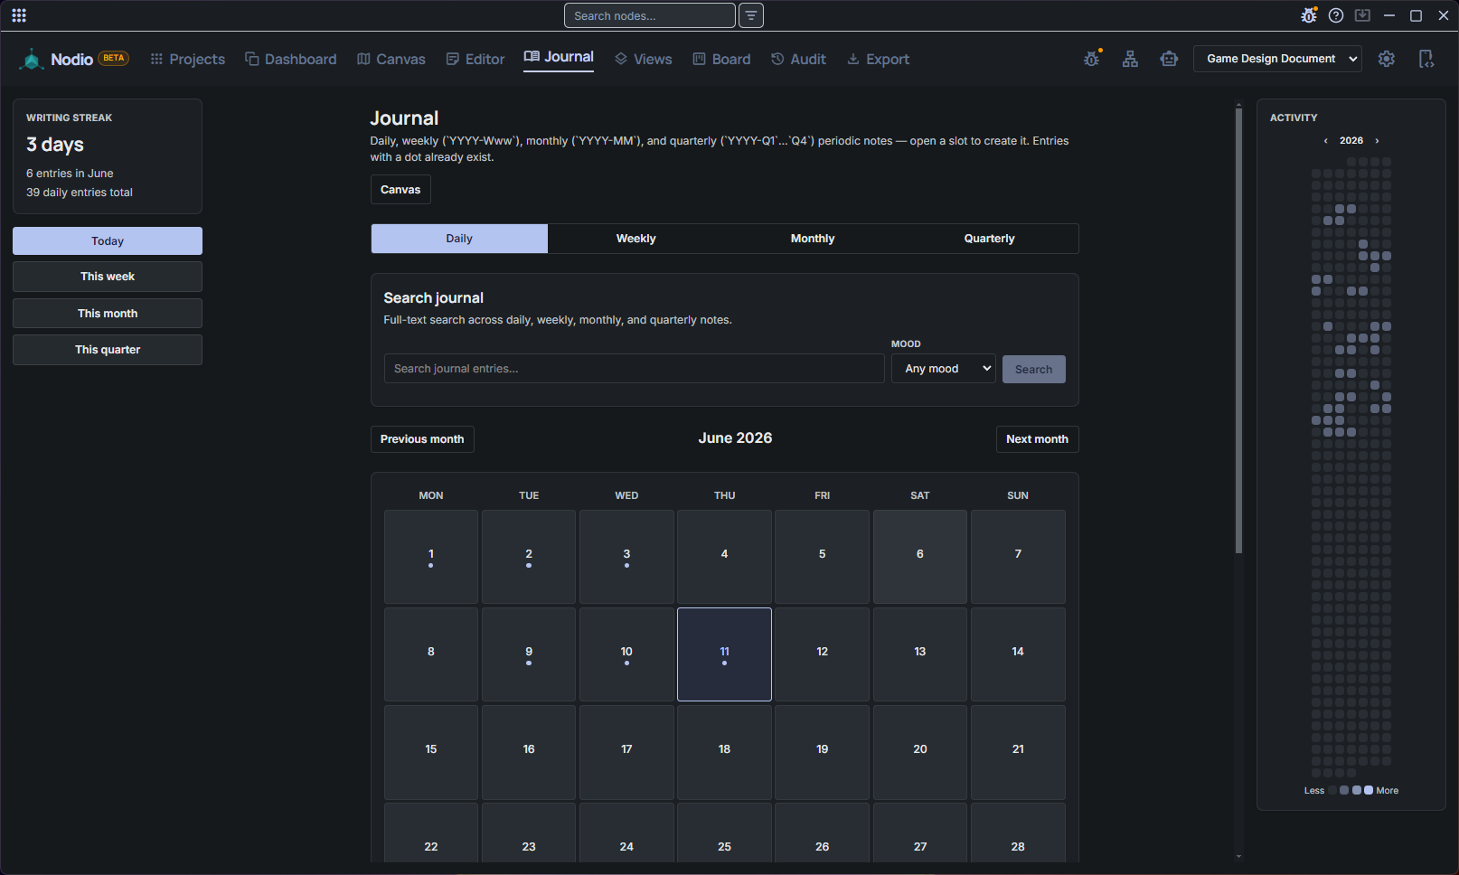Open June 18 calendar day
Viewport: 1459px width, 875px height.
[724, 752]
